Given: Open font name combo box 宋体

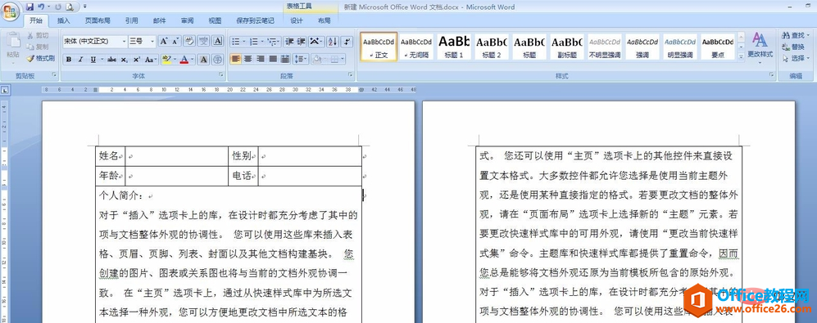Looking at the screenshot, I should [x=95, y=41].
